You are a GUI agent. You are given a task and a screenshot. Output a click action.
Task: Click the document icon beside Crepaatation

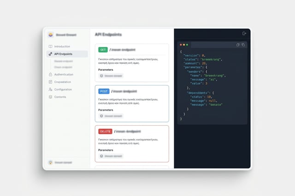[50, 82]
